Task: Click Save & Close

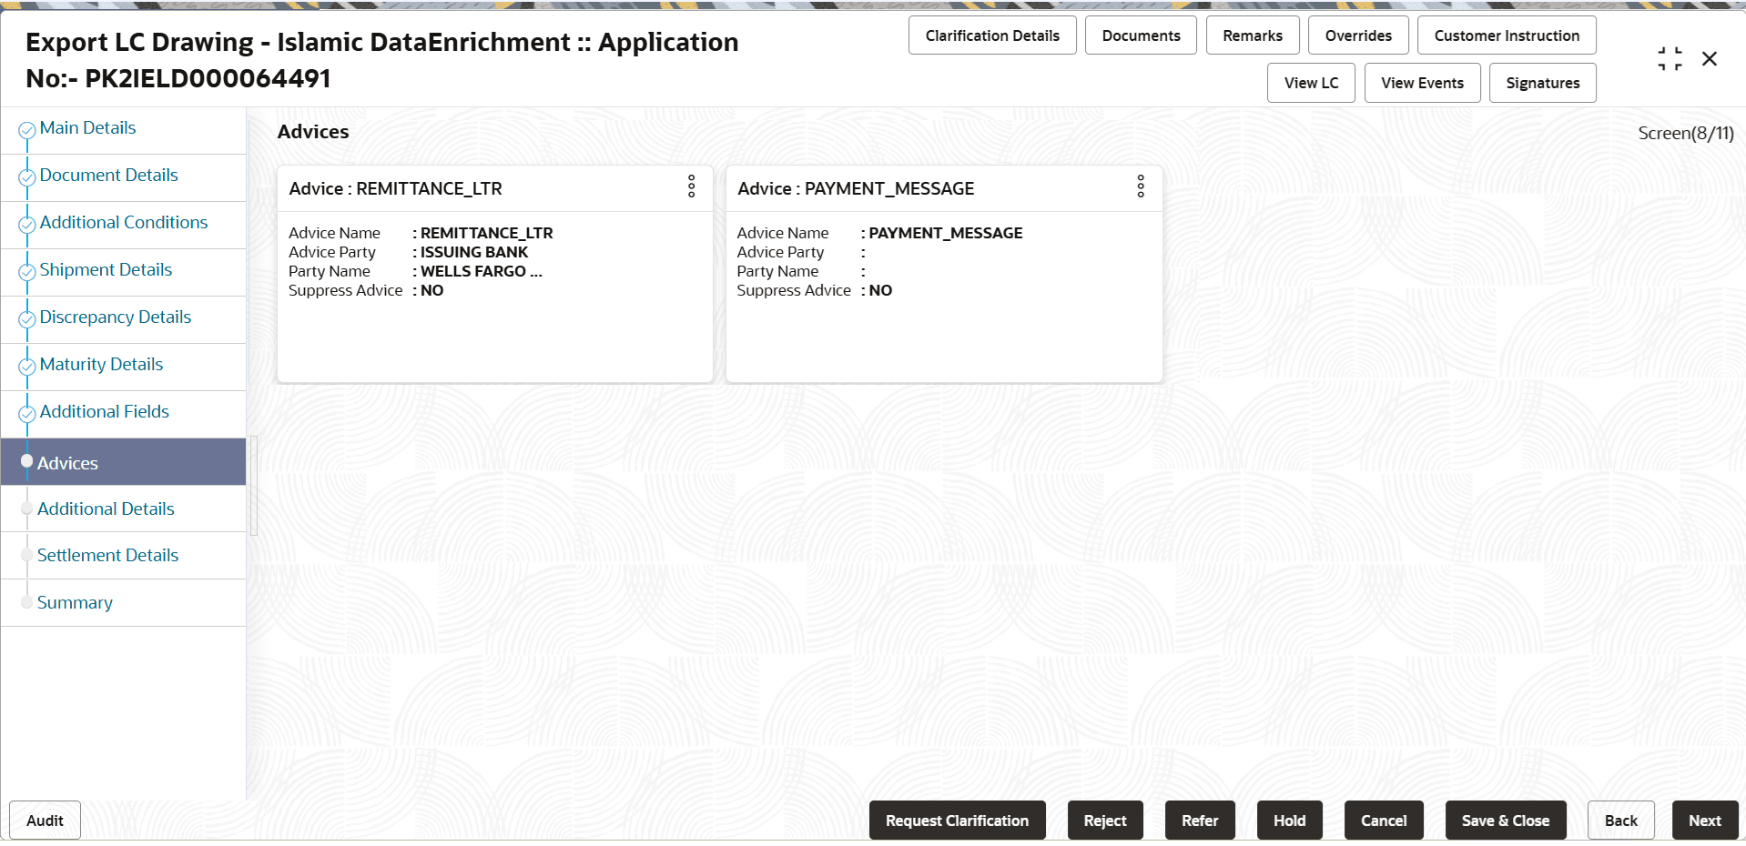Action: click(1506, 821)
